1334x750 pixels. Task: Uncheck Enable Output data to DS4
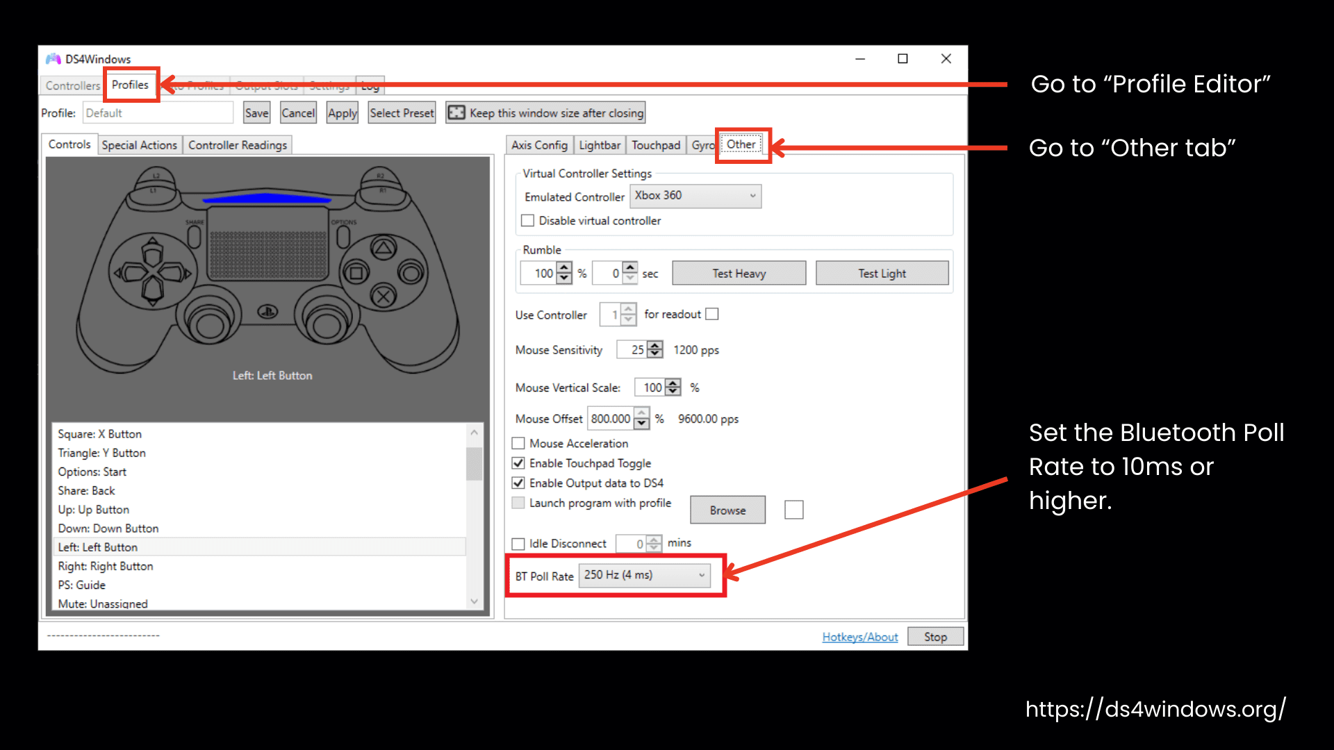coord(518,483)
